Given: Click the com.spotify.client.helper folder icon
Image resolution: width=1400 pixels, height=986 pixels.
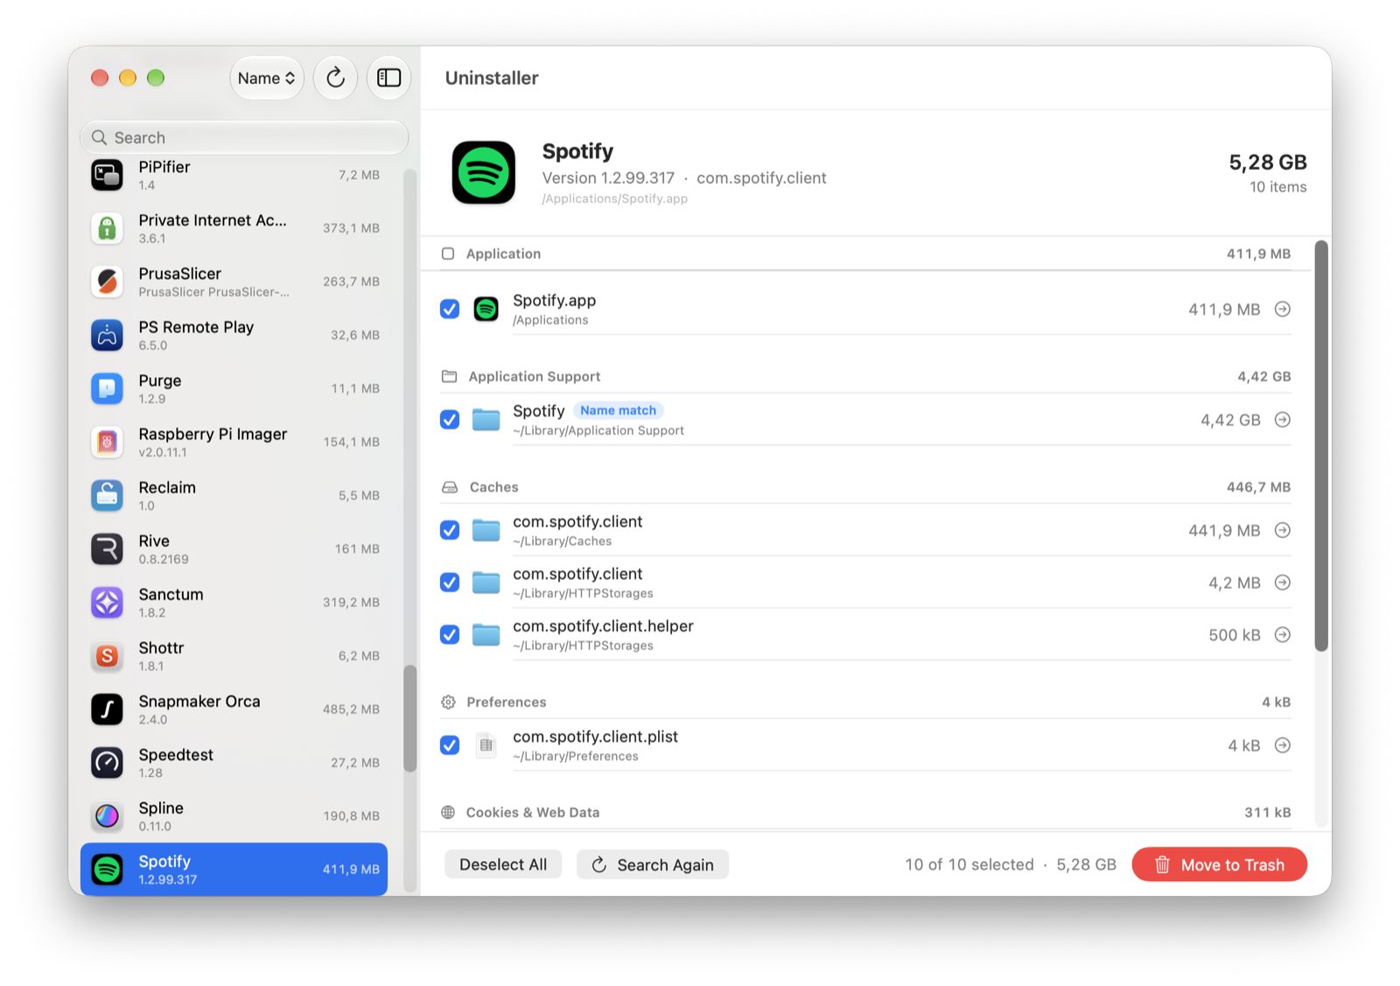Looking at the screenshot, I should coord(486,635).
